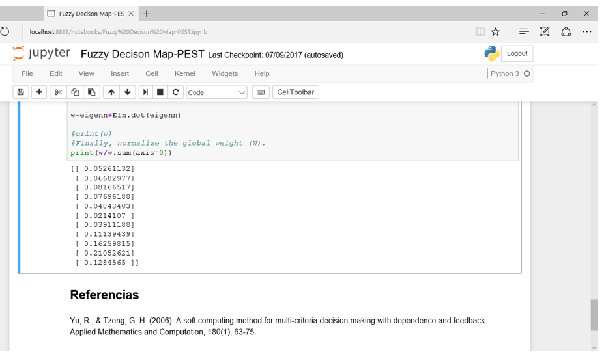The width and height of the screenshot is (606, 359).
Task: Make a web note icon
Action: click(545, 32)
